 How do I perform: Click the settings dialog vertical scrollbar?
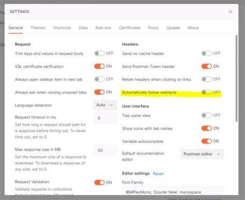click(236, 78)
